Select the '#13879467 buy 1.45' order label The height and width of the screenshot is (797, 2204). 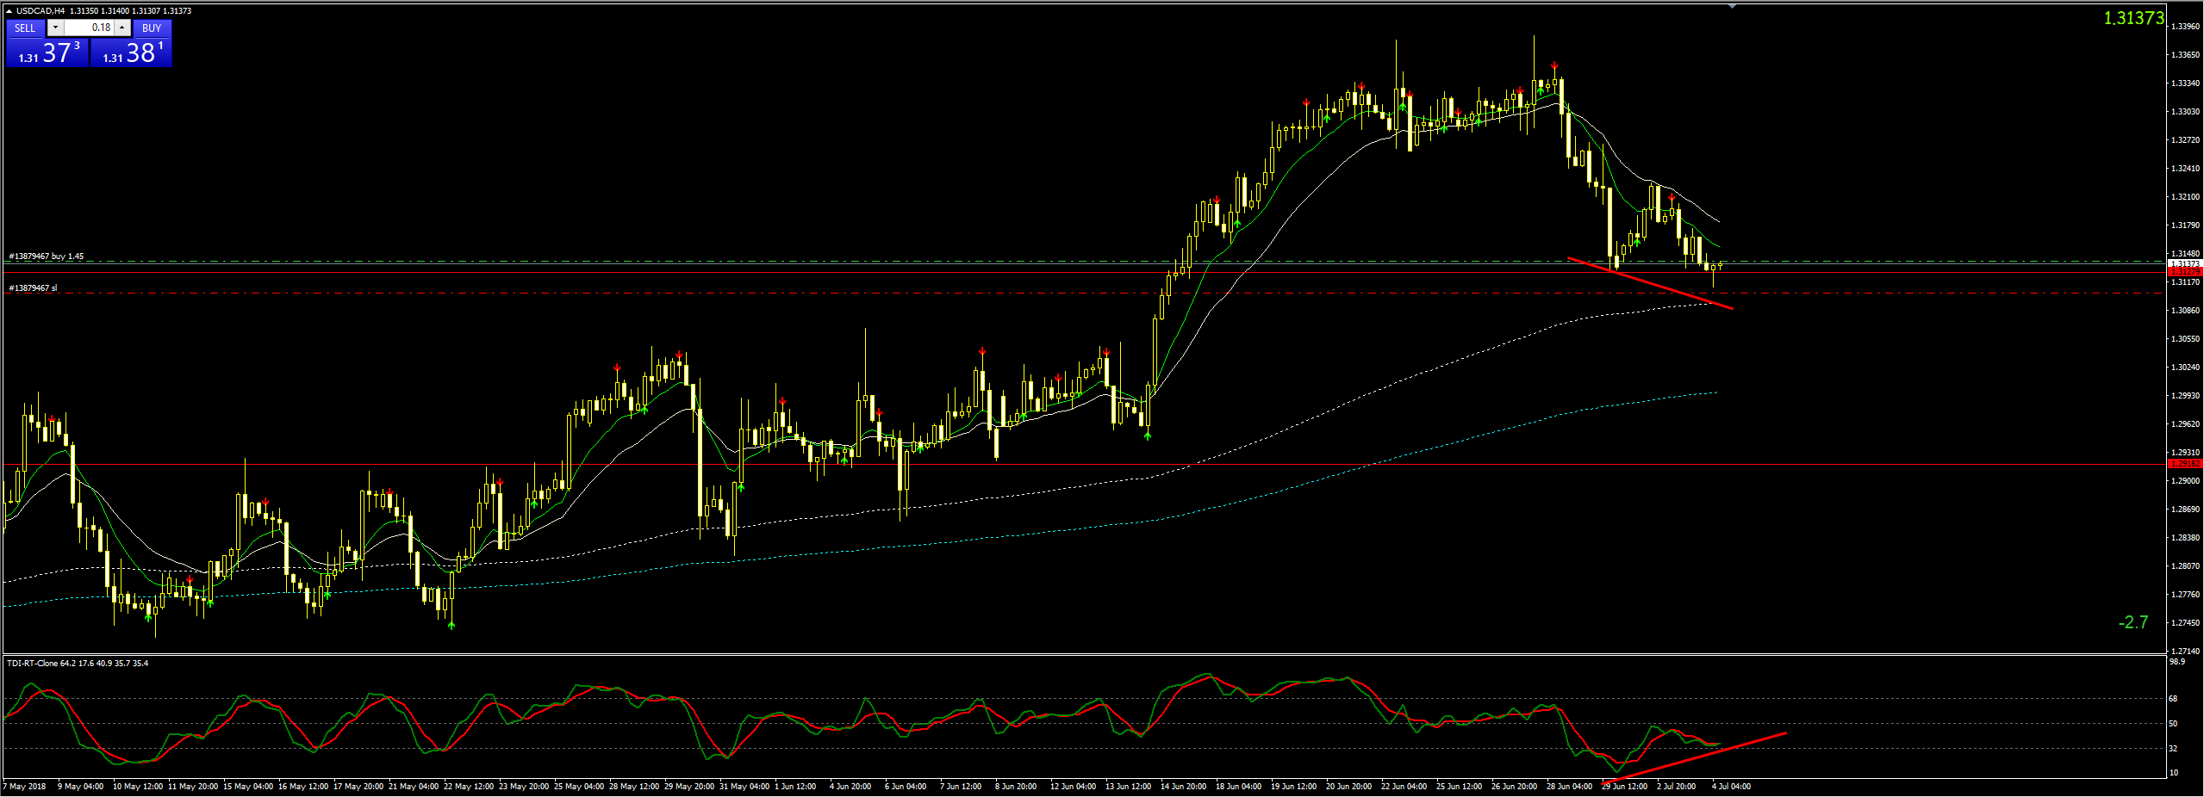47,256
